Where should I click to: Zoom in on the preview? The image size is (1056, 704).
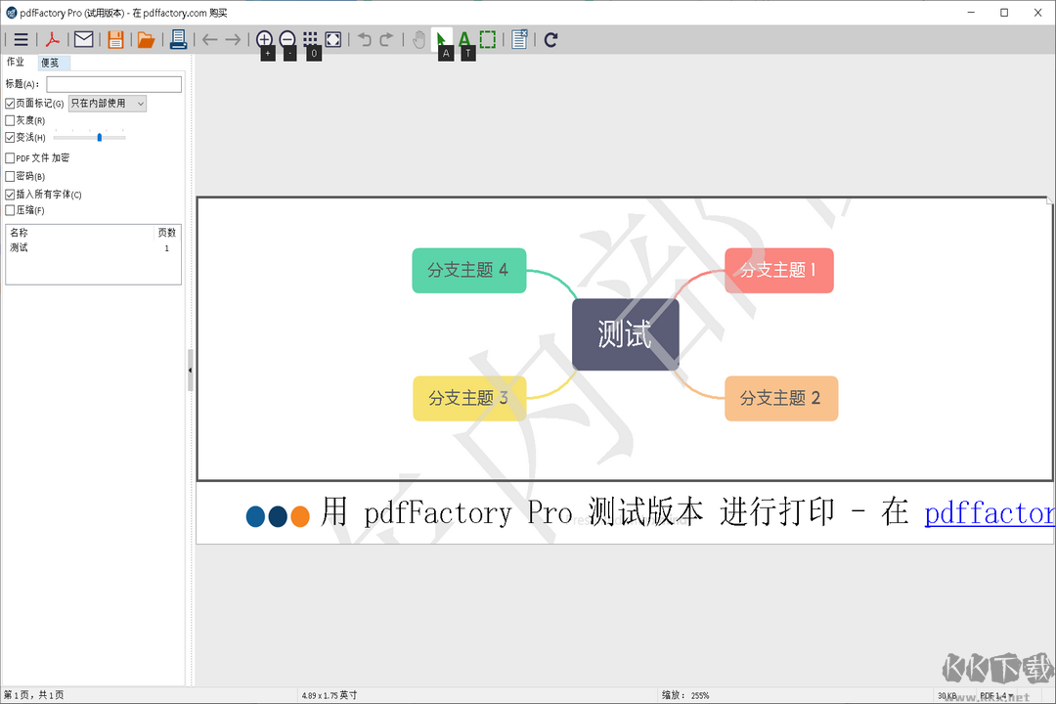point(265,40)
